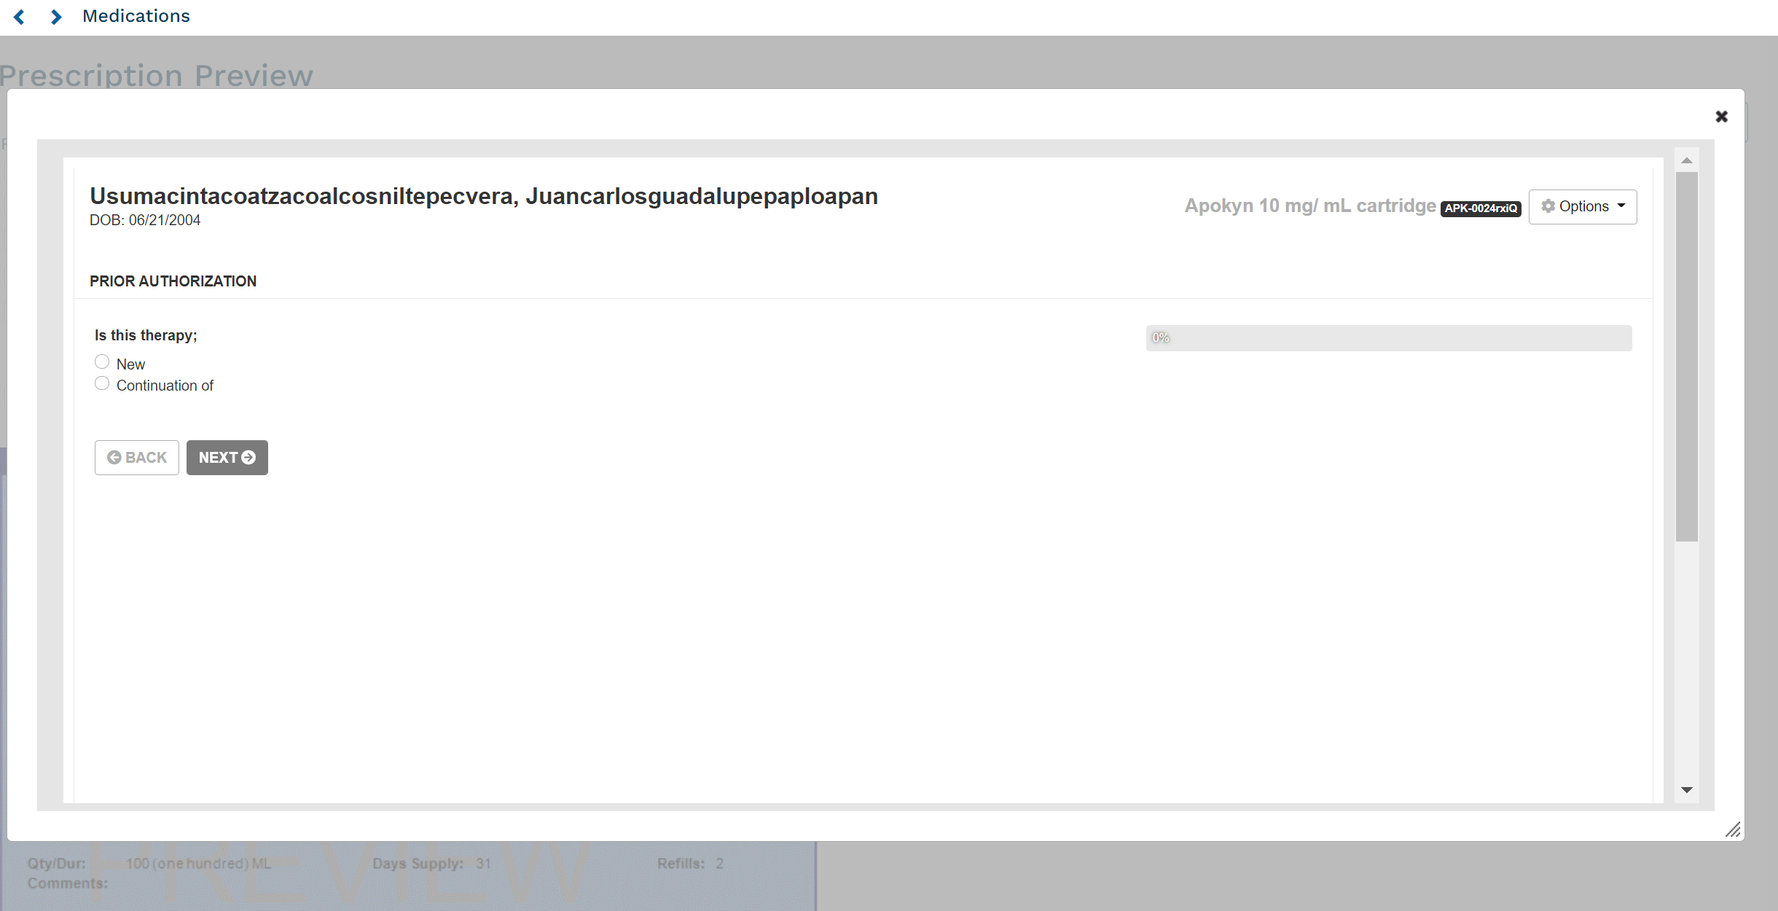Open the Options dropdown

coord(1583,207)
